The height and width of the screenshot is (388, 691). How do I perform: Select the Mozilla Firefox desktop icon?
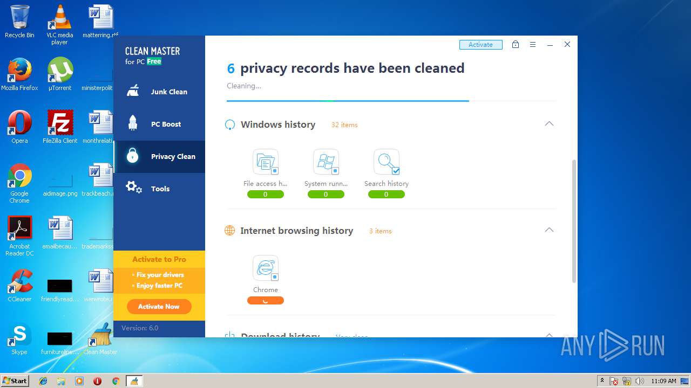click(19, 74)
